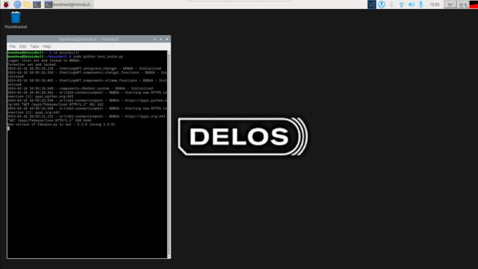
Task: Launch the web browser globe icon
Action: 17,4
